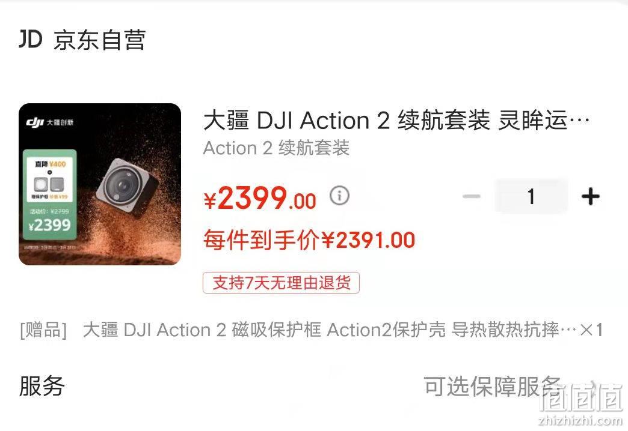
Task: Click the [赠品] gift label
Action: click(x=43, y=330)
